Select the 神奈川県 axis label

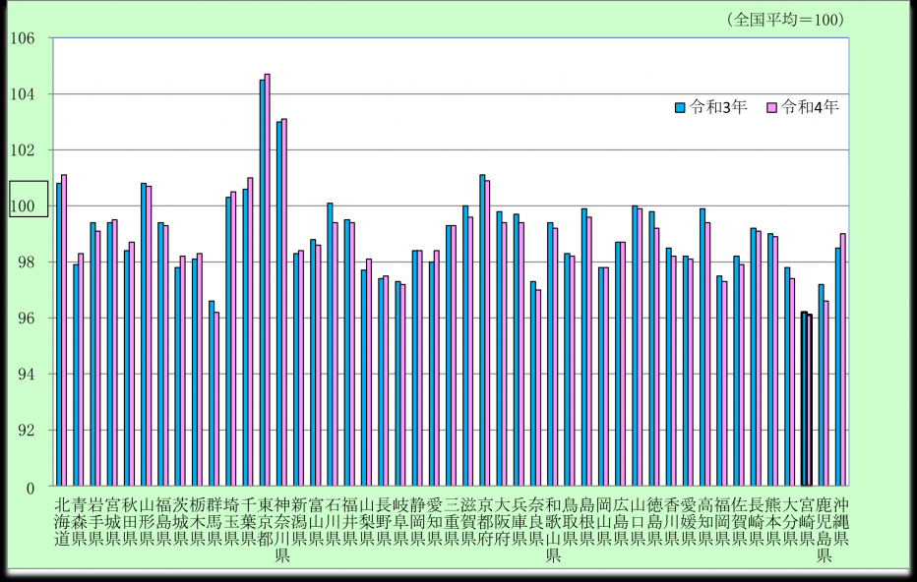[282, 530]
